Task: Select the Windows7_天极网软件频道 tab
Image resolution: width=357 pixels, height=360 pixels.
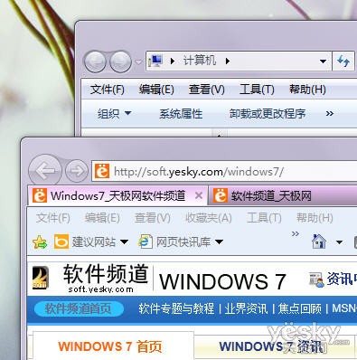Action: point(117,196)
